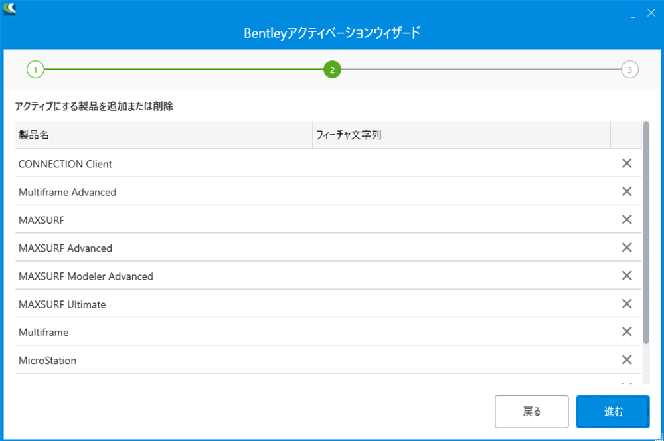
Task: Jump to wizard step 1 circle
Action: click(x=36, y=70)
